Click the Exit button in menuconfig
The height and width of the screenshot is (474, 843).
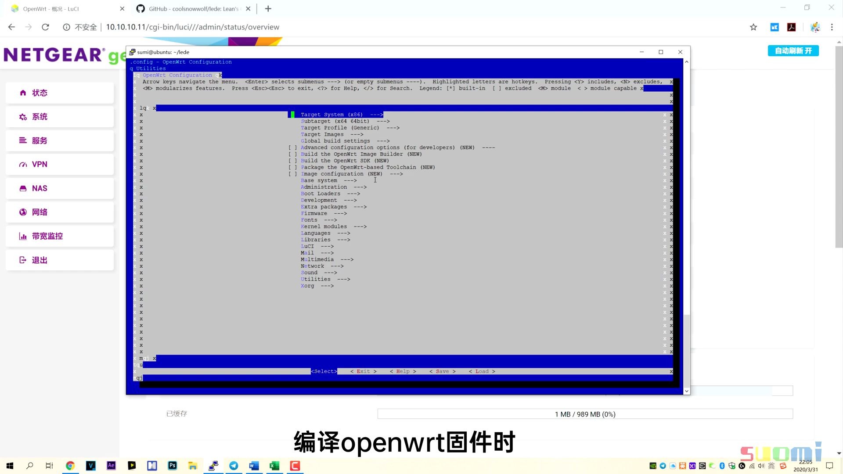363,371
